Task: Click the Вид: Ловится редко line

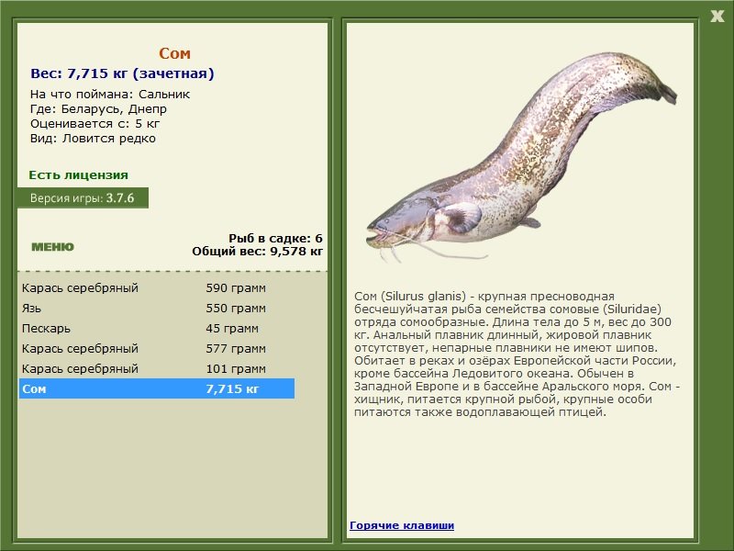Action: (93, 139)
